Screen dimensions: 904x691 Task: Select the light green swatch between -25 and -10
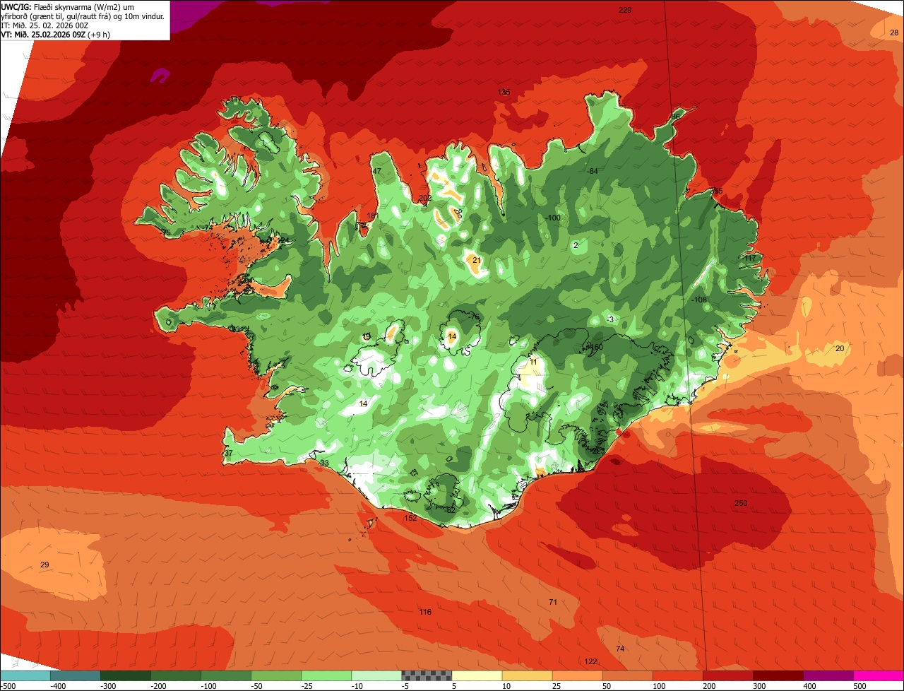coord(326,675)
